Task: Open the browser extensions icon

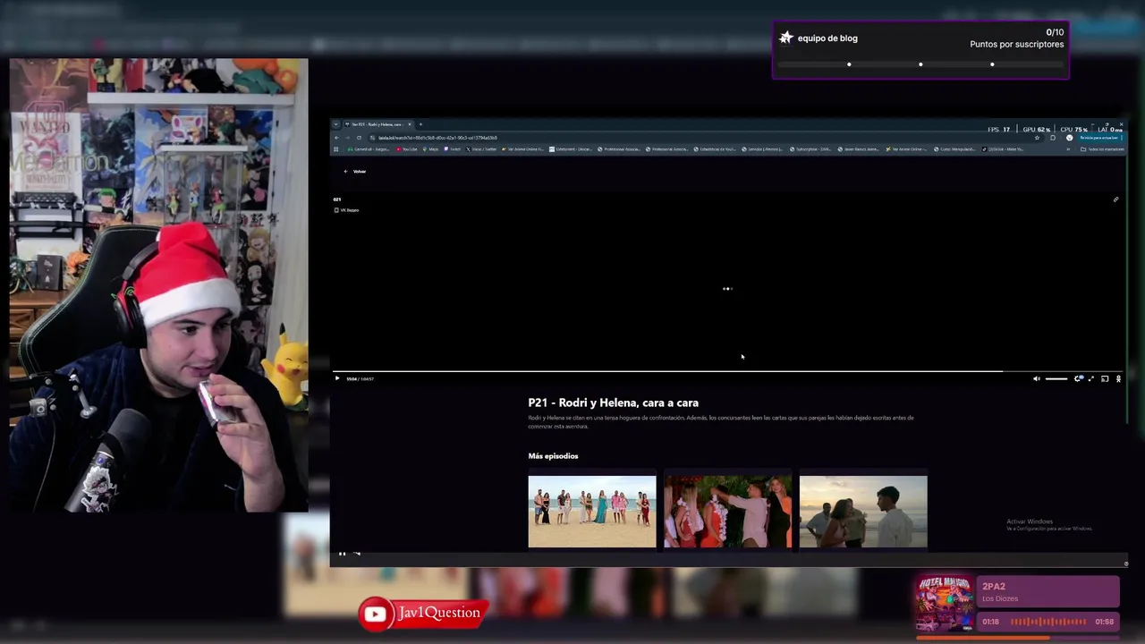Action: [1053, 138]
